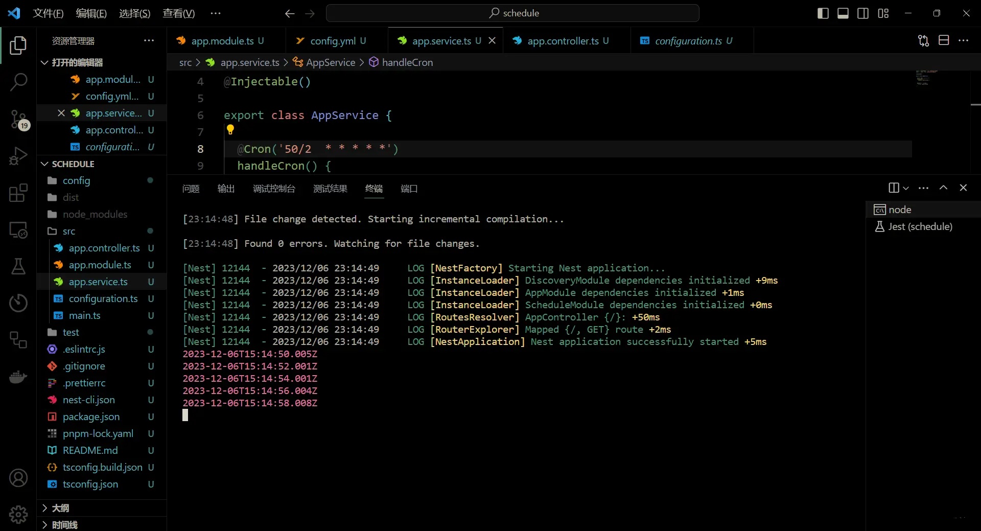The height and width of the screenshot is (531, 981).
Task: Toggle the primary sidebar visibility
Action: click(x=823, y=13)
